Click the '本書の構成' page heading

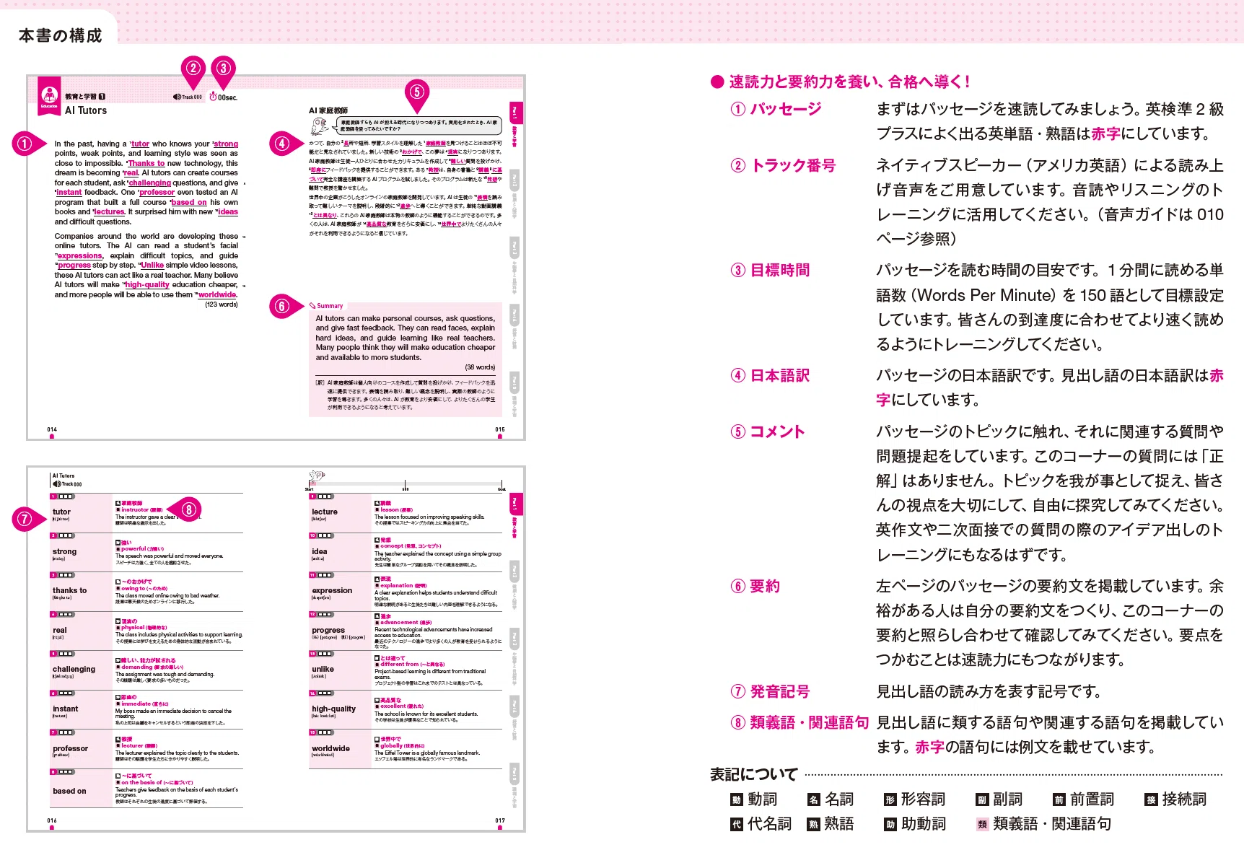(61, 35)
